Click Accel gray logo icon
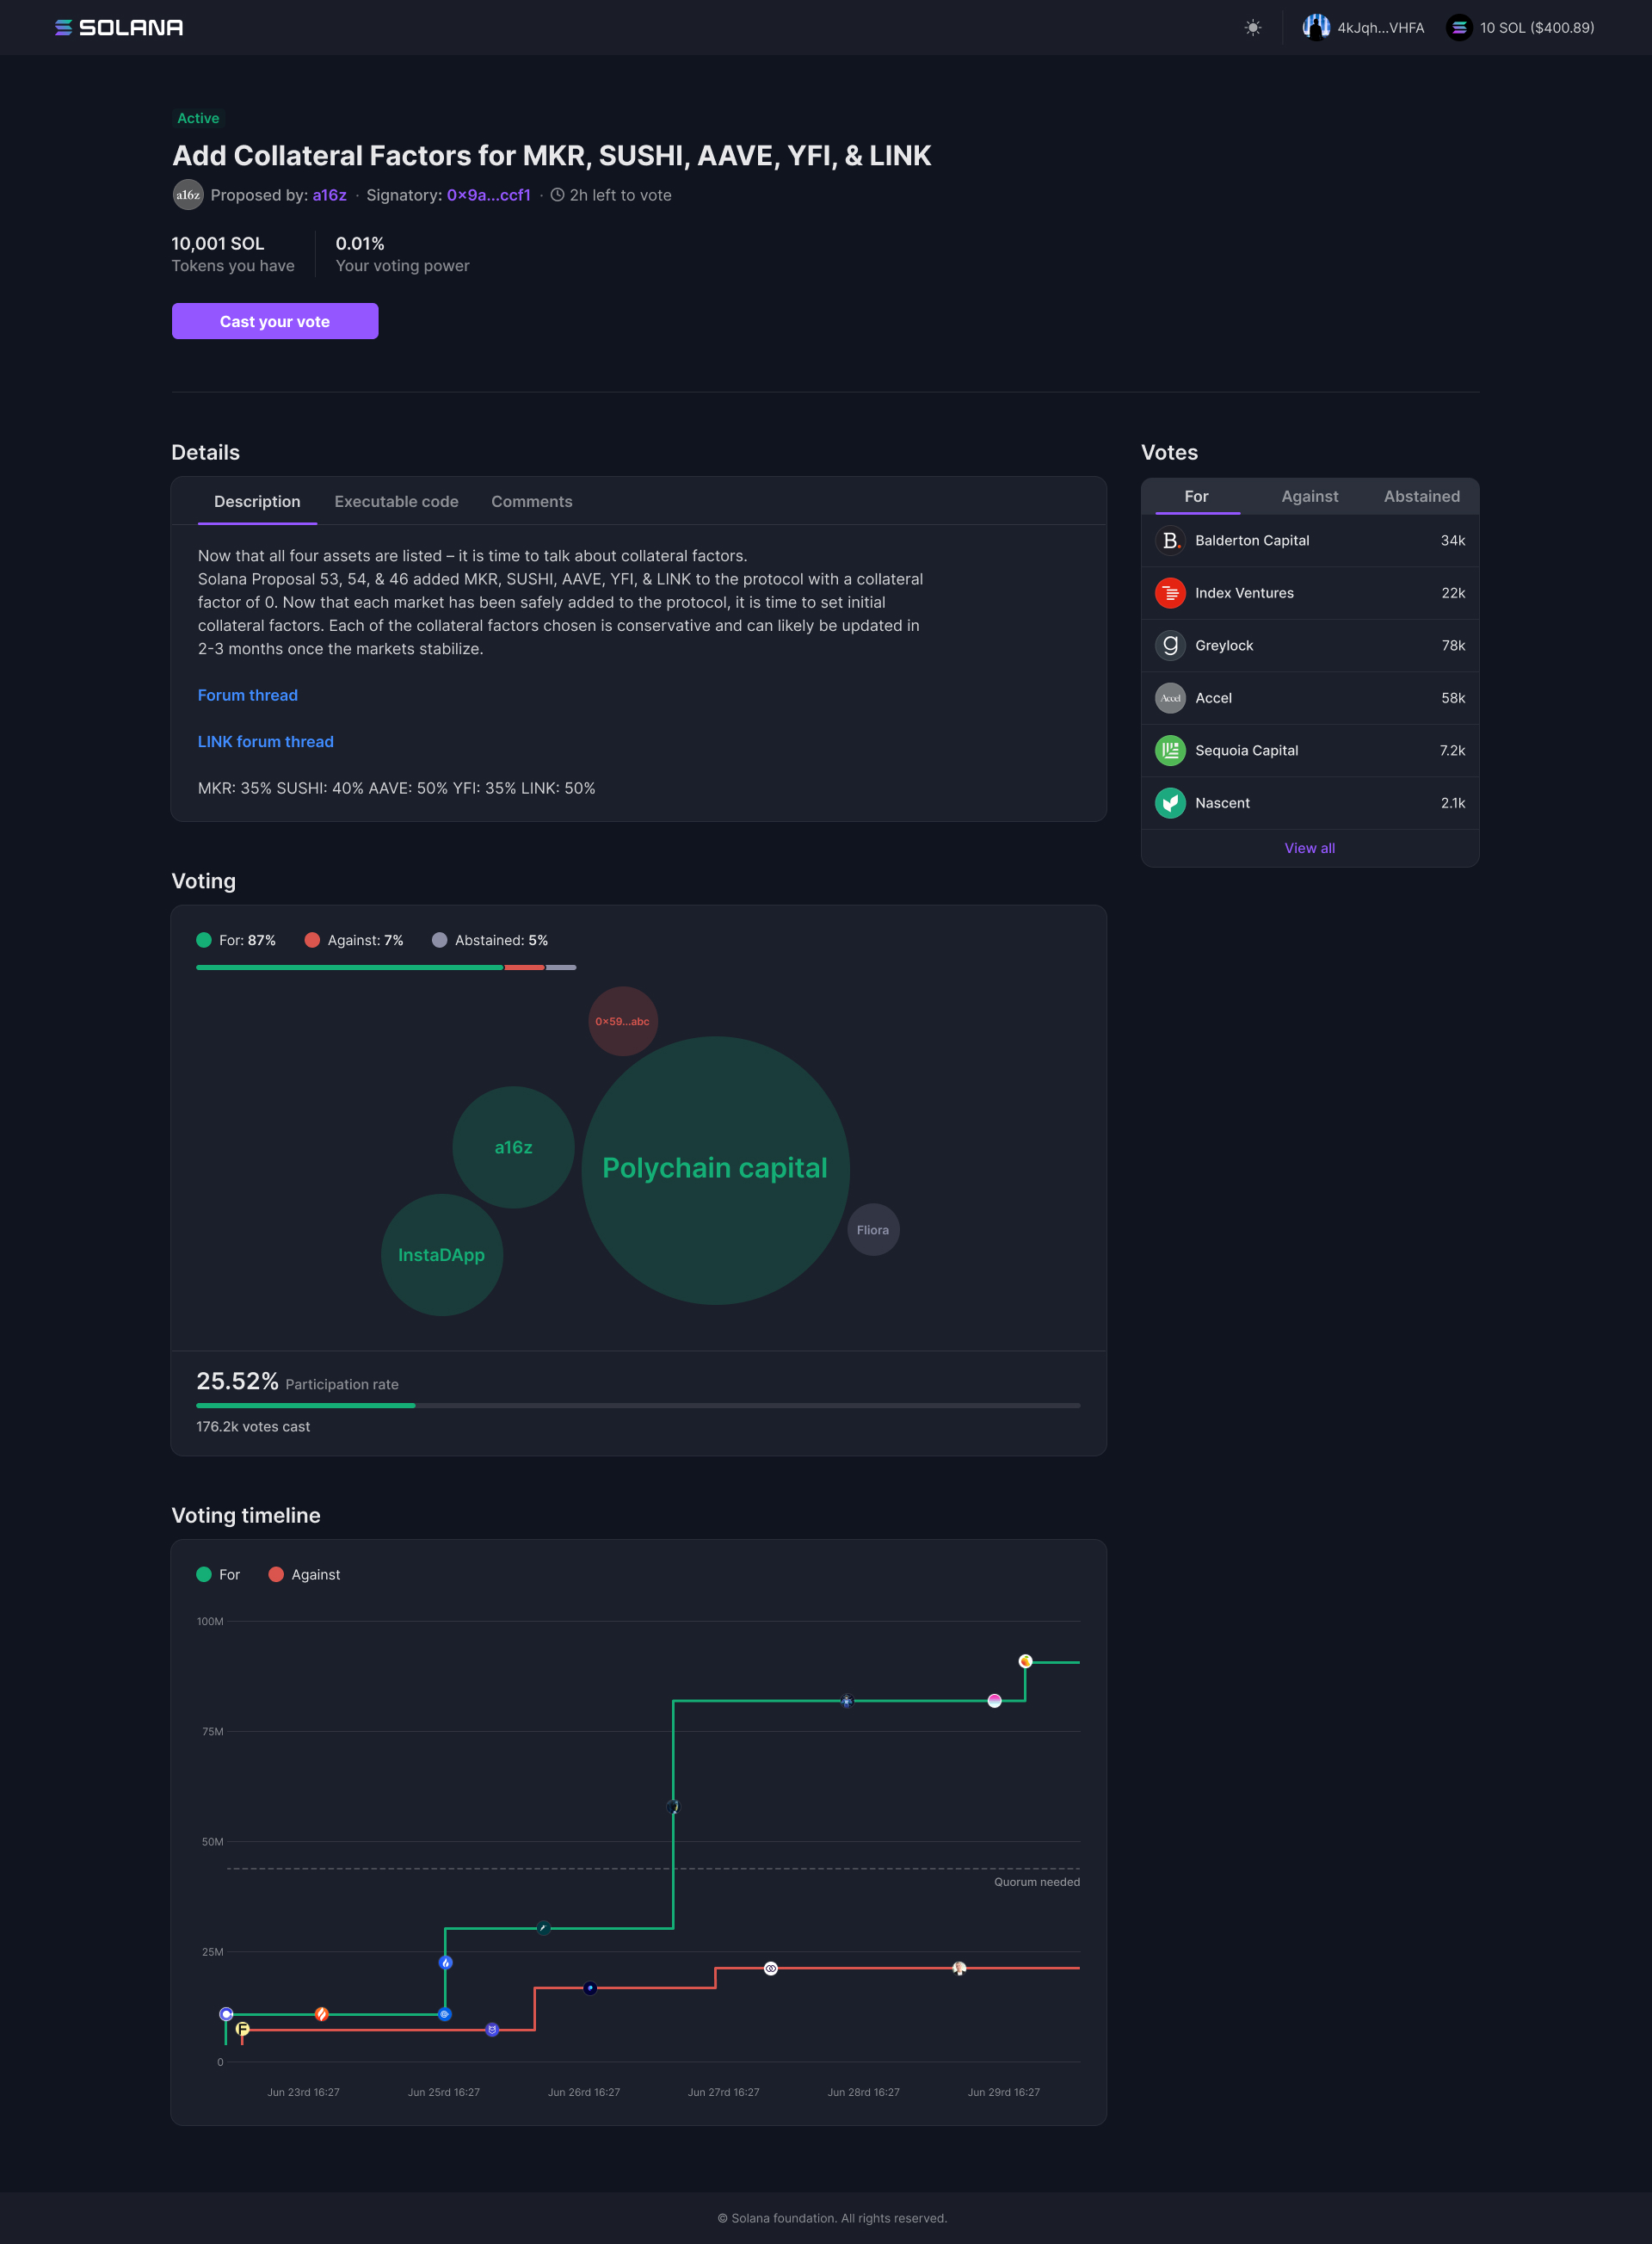The height and width of the screenshot is (2244, 1652). [x=1170, y=698]
